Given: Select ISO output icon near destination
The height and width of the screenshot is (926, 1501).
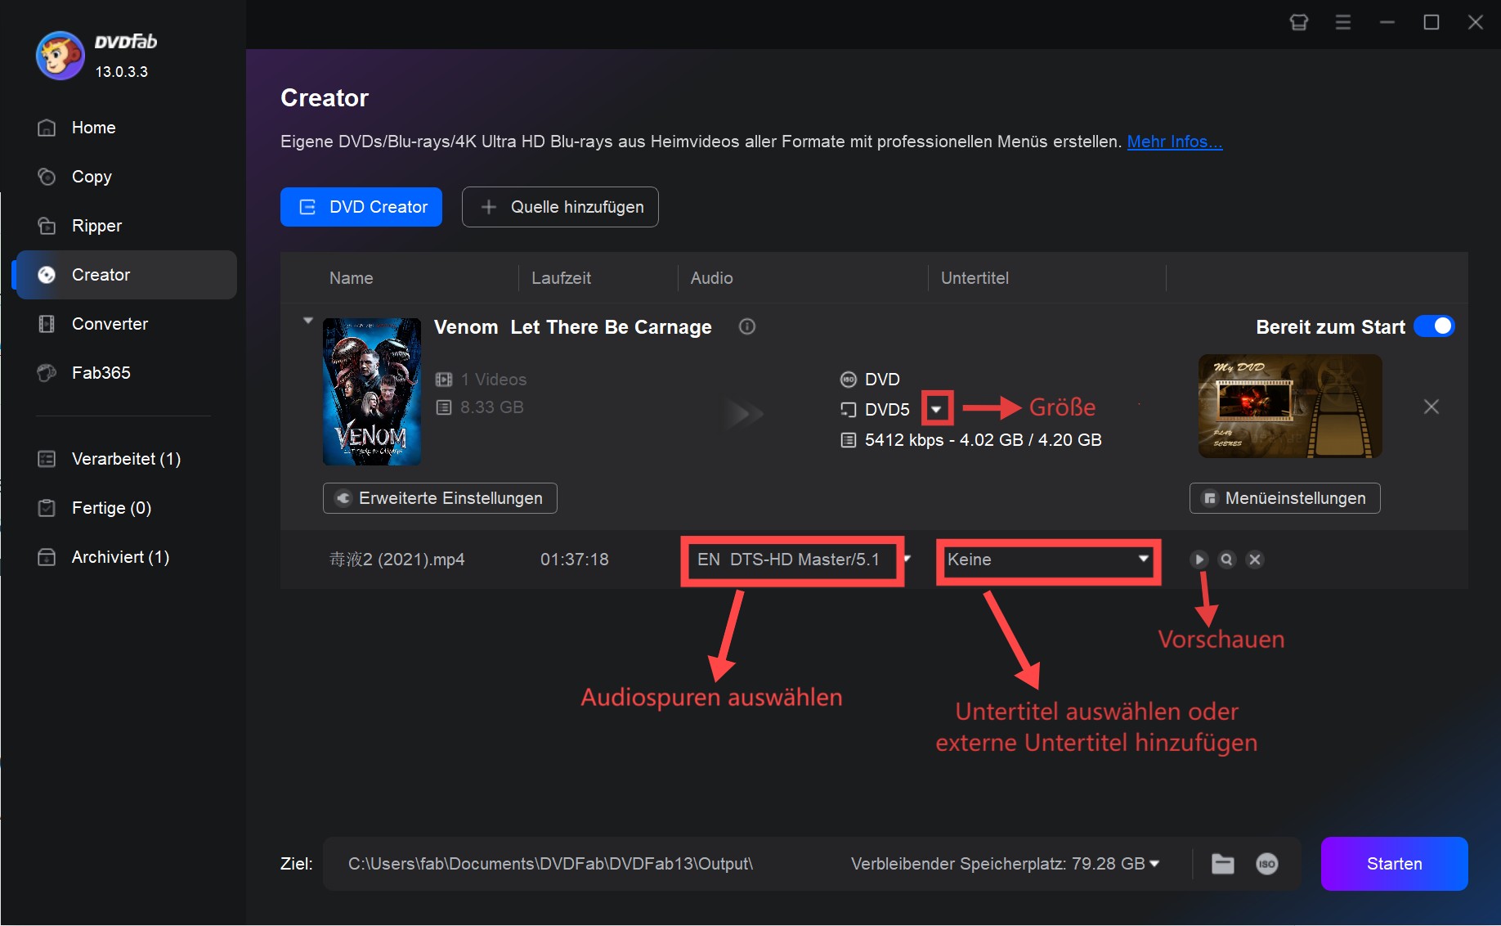Looking at the screenshot, I should pos(1267,864).
